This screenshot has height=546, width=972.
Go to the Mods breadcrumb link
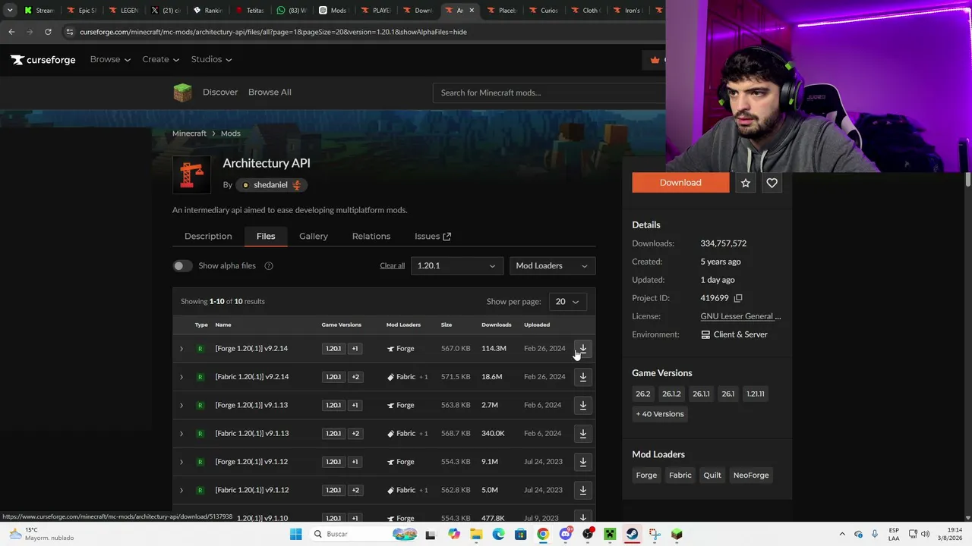click(x=231, y=133)
